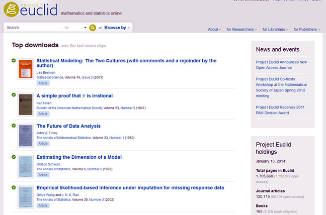The width and height of the screenshot is (326, 215).
Task: Open the for Librarians menu
Action: pyautogui.click(x=275, y=30)
